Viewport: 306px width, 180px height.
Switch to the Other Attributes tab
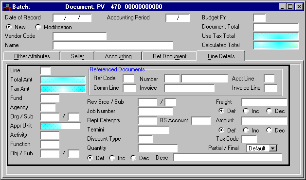(32, 56)
